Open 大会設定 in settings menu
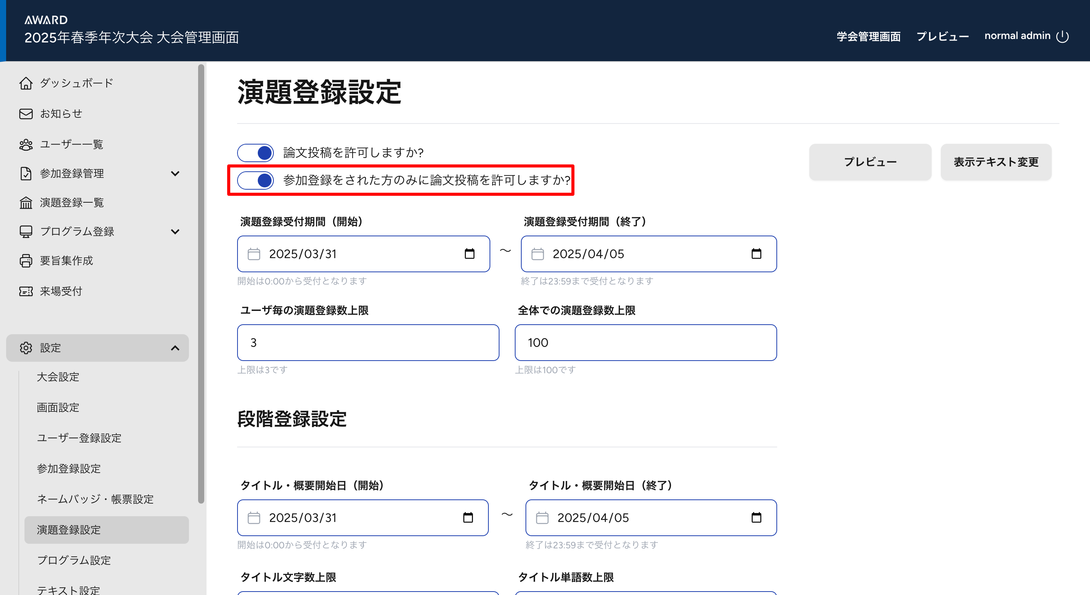 pyautogui.click(x=58, y=377)
